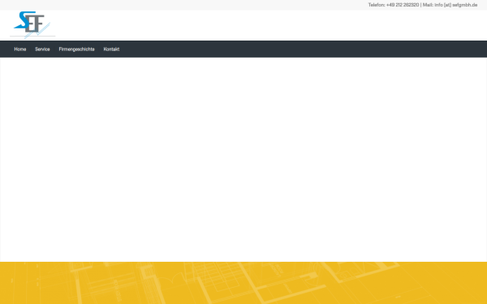Open the Home menu item

20,49
